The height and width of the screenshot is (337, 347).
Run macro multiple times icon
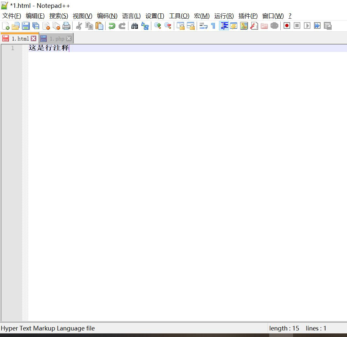pos(317,26)
